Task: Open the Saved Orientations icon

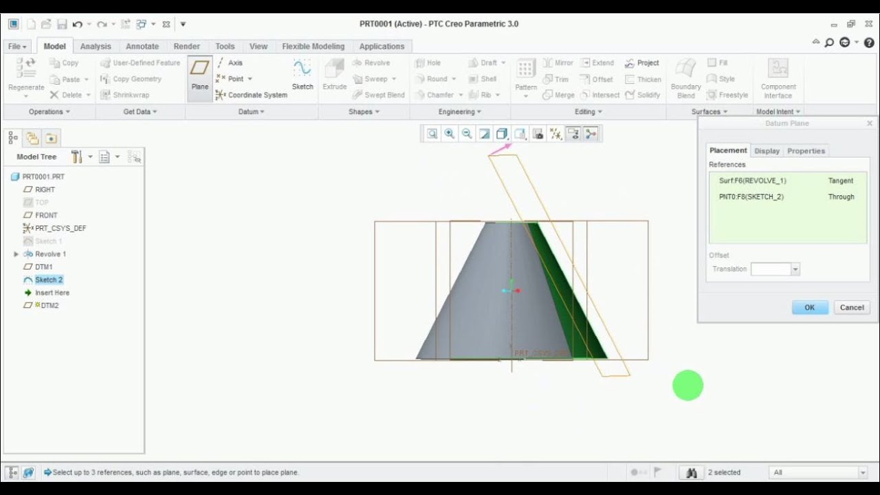Action: 520,134
